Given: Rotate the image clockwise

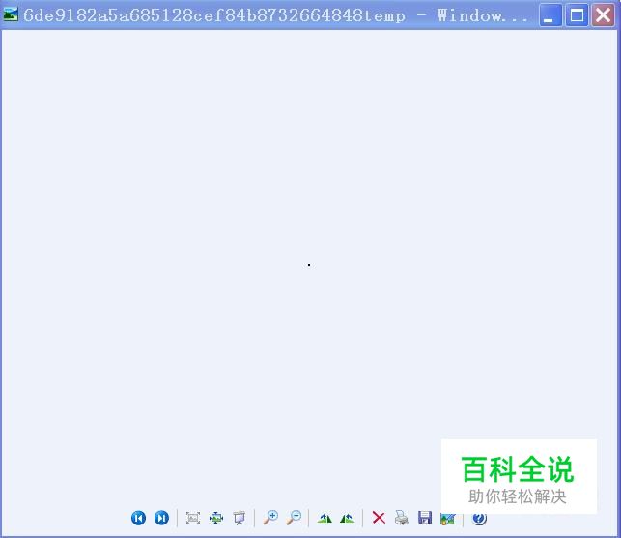Looking at the screenshot, I should (325, 518).
